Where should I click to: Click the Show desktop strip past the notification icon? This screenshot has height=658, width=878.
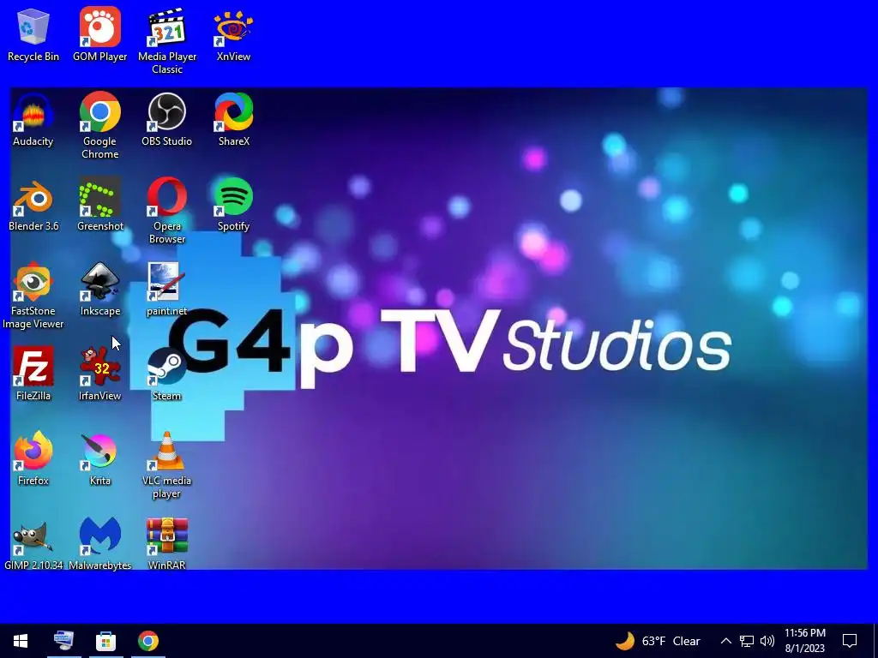click(x=875, y=641)
